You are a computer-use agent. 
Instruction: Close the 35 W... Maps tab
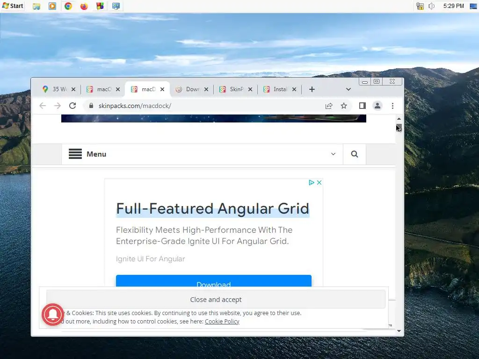[73, 89]
